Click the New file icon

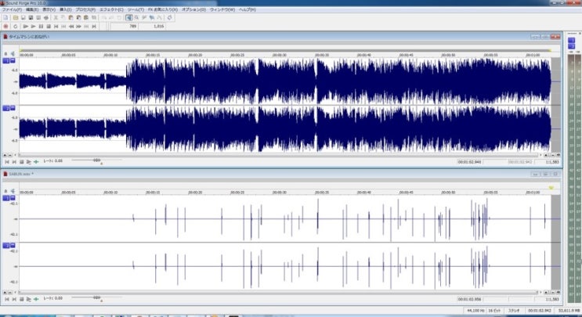click(x=6, y=17)
